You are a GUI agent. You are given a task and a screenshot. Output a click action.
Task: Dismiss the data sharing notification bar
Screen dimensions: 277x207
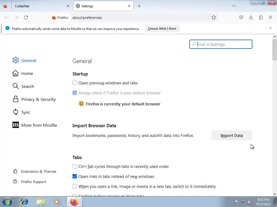pyautogui.click(x=271, y=28)
